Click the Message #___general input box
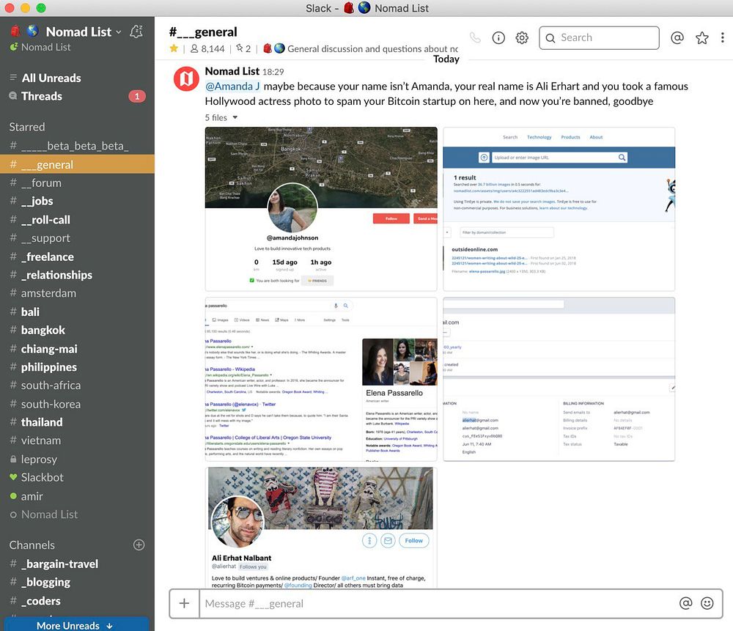 437,603
